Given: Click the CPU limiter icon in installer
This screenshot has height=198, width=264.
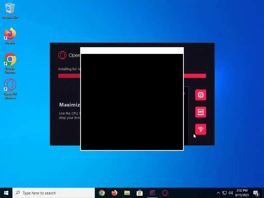Looking at the screenshot, I should coord(201,95).
